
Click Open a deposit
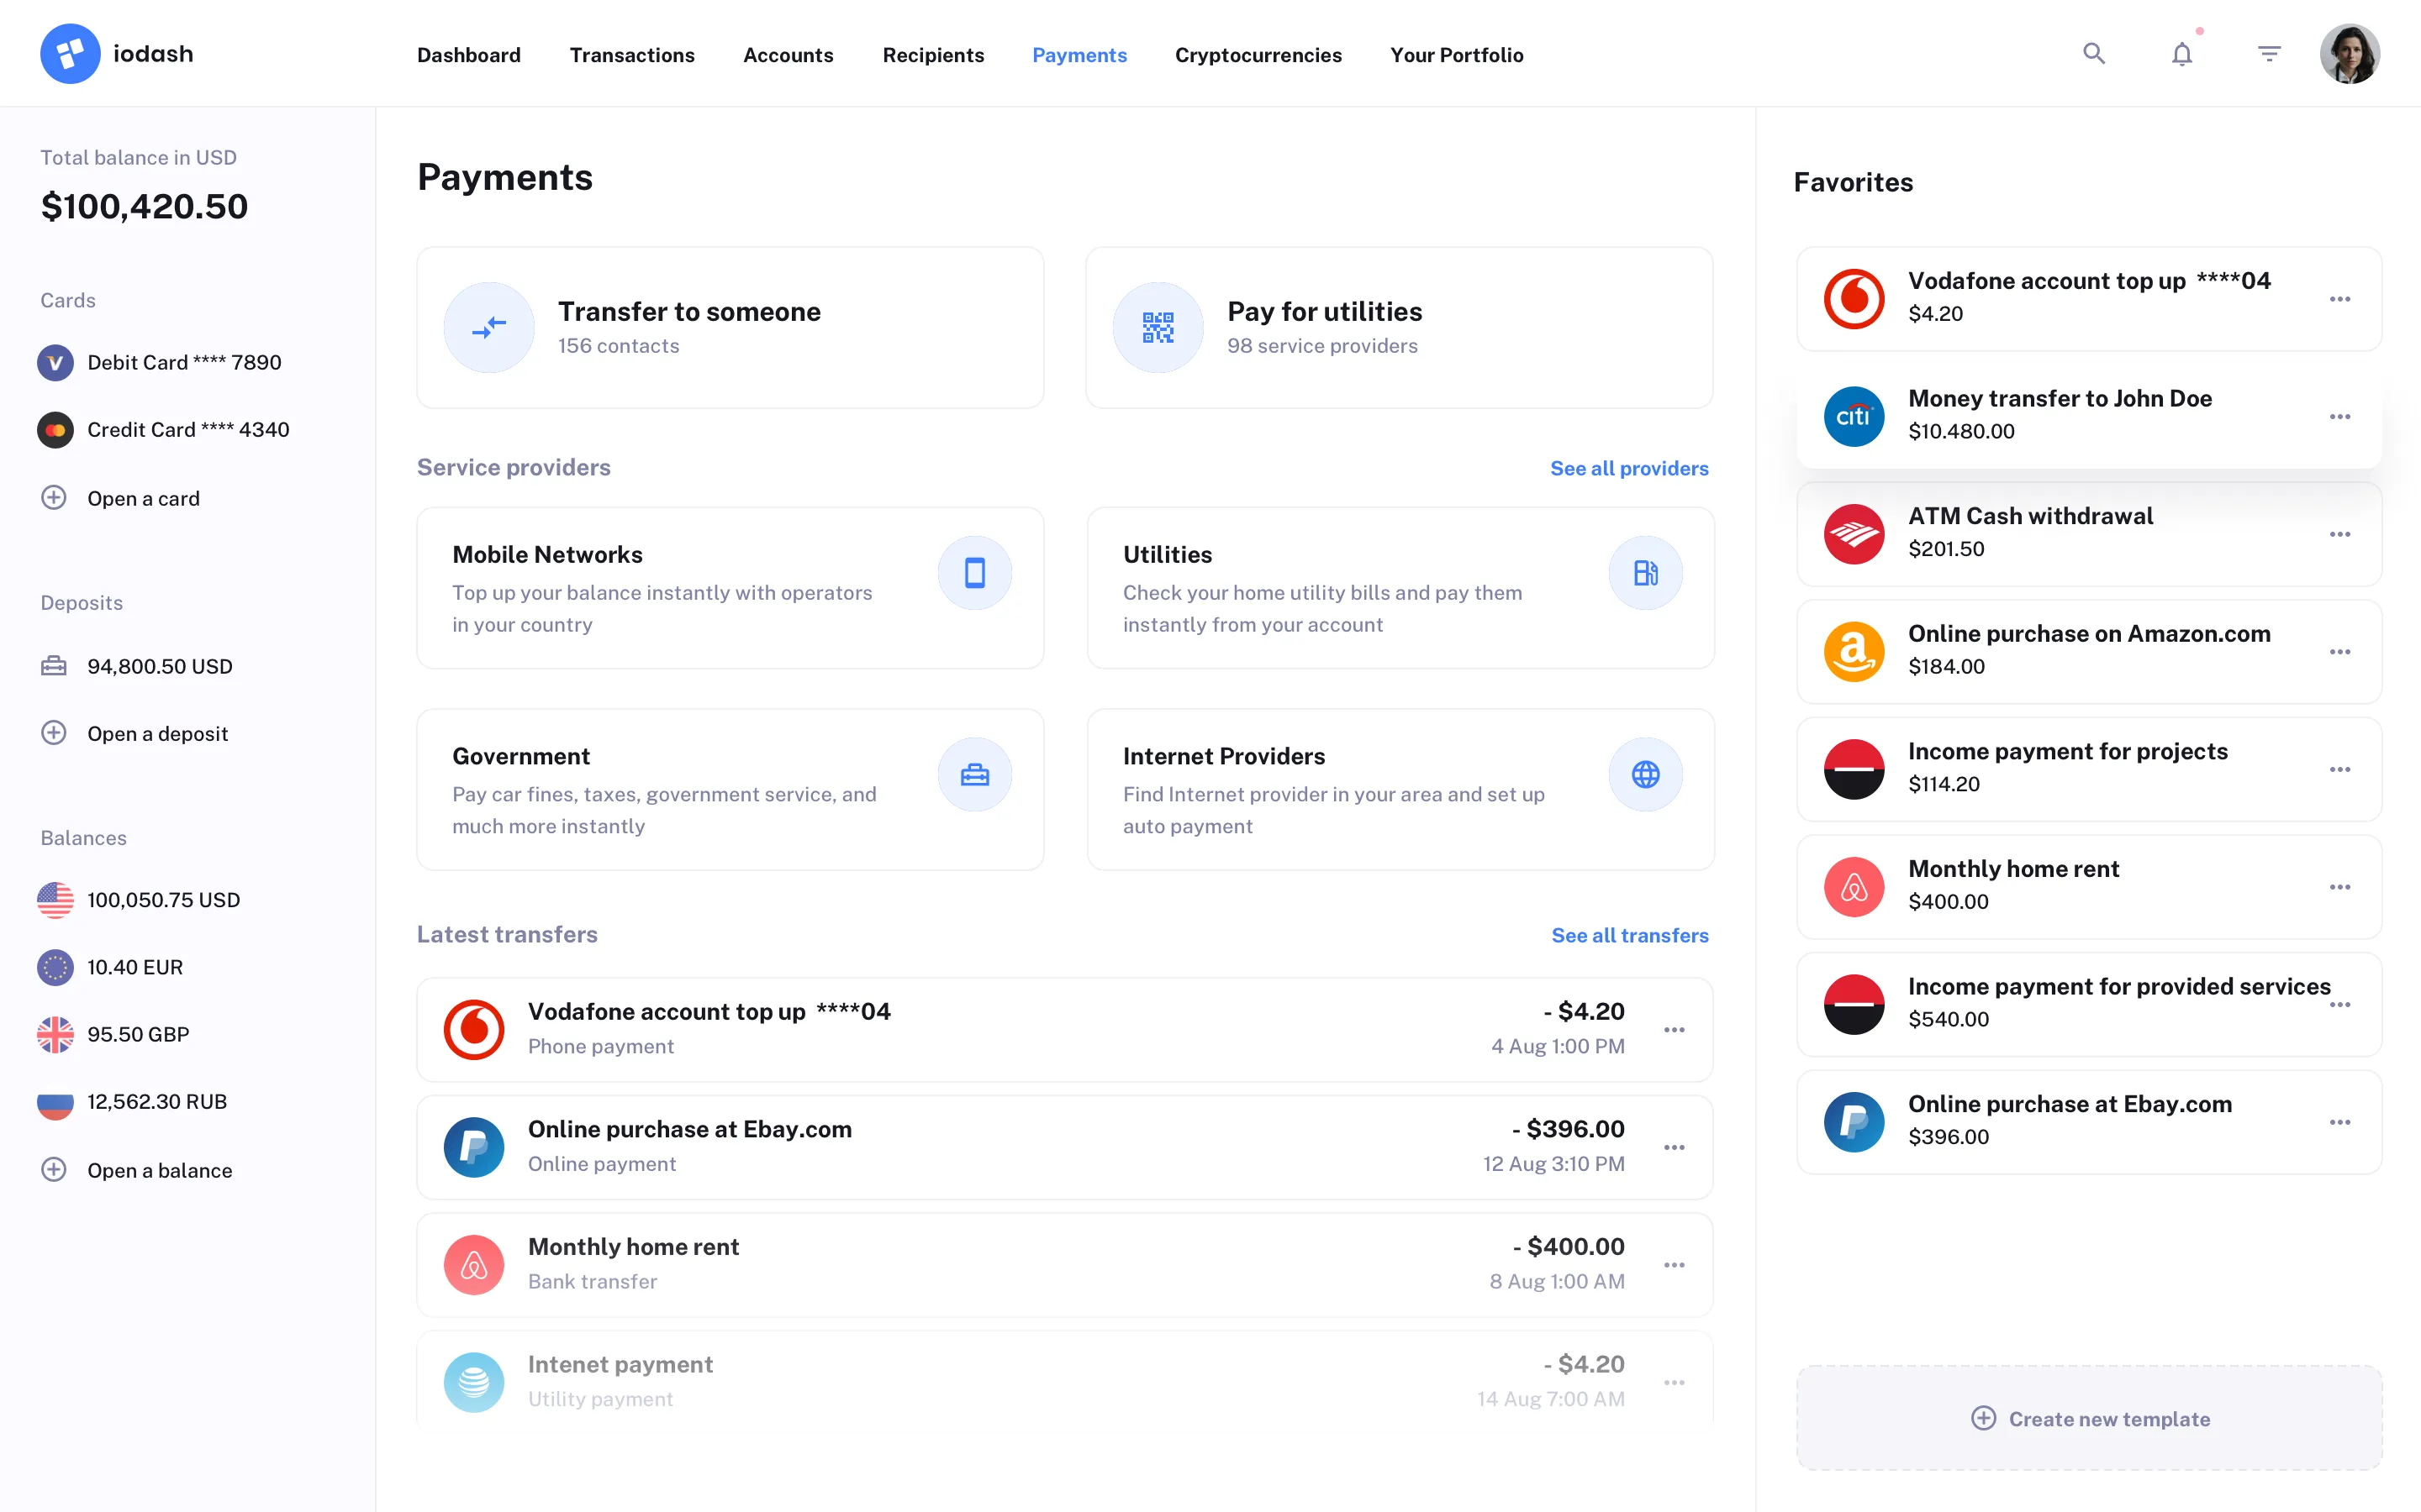(x=156, y=733)
